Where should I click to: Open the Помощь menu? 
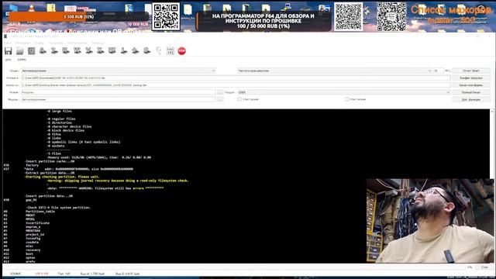pyautogui.click(x=98, y=43)
